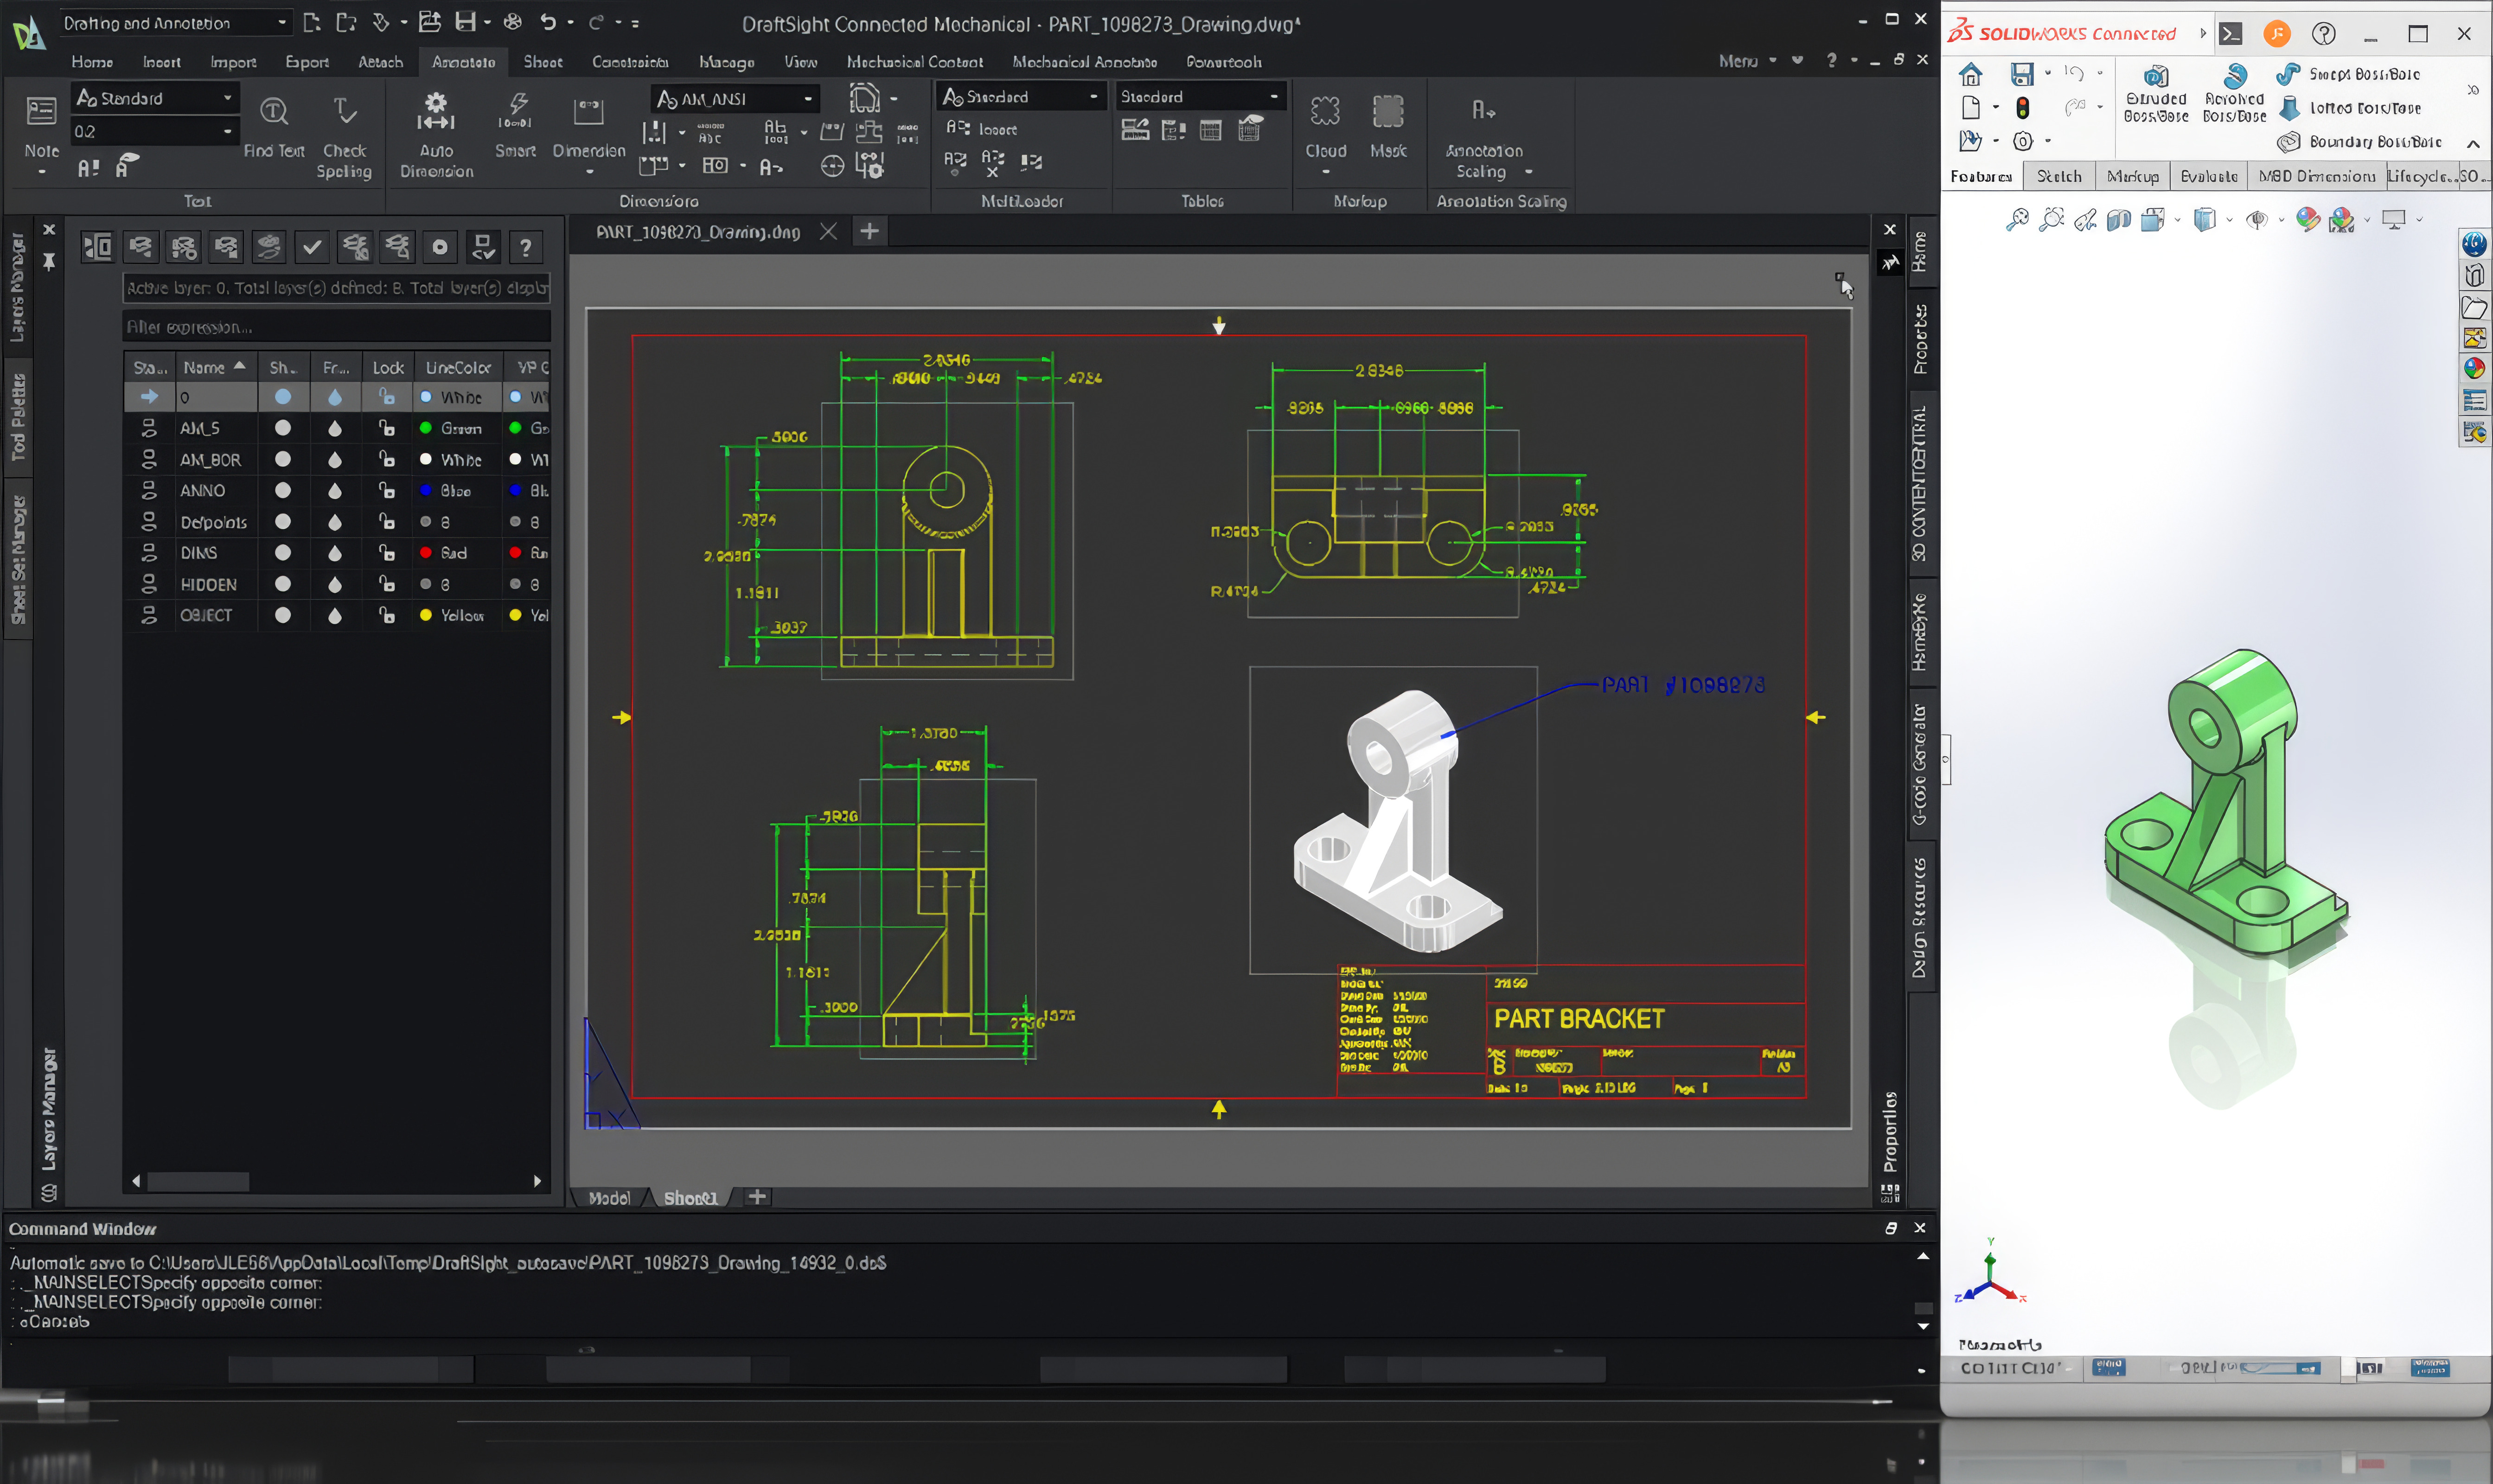2493x1484 pixels.
Task: Close the PART_1098273_Drawing.dwg document tab
Action: tap(828, 231)
